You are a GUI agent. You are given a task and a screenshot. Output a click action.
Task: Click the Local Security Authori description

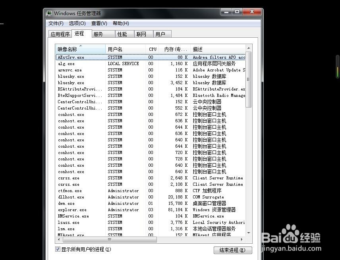click(x=219, y=223)
